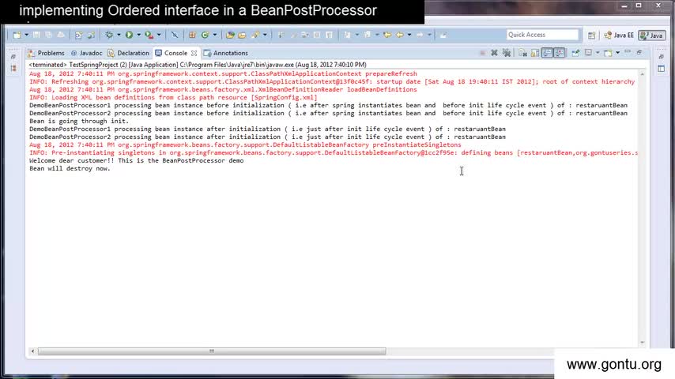Select the Console tab
The image size is (675, 379).
tap(172, 53)
